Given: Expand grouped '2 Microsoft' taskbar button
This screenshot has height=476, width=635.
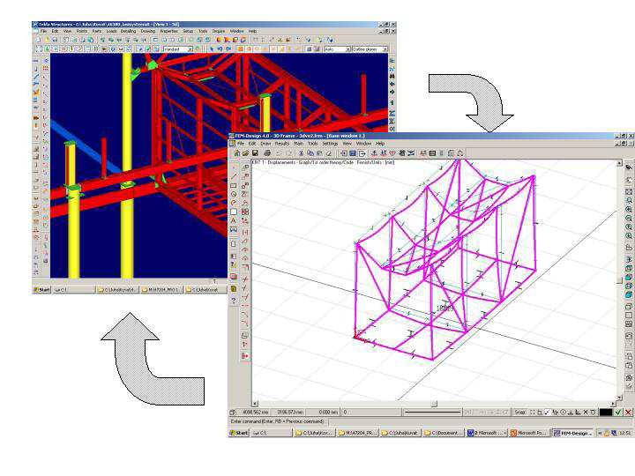Looking at the screenshot, I should pyautogui.click(x=487, y=433).
